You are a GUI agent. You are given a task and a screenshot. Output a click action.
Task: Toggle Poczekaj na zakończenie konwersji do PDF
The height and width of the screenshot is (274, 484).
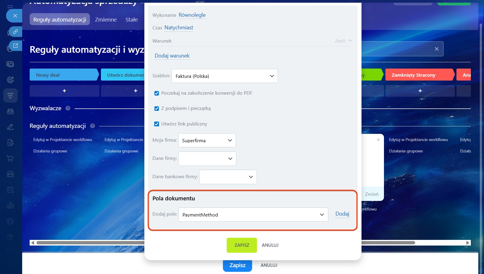click(x=157, y=93)
